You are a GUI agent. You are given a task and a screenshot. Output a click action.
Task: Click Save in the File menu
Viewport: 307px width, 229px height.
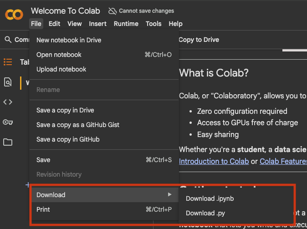point(104,160)
